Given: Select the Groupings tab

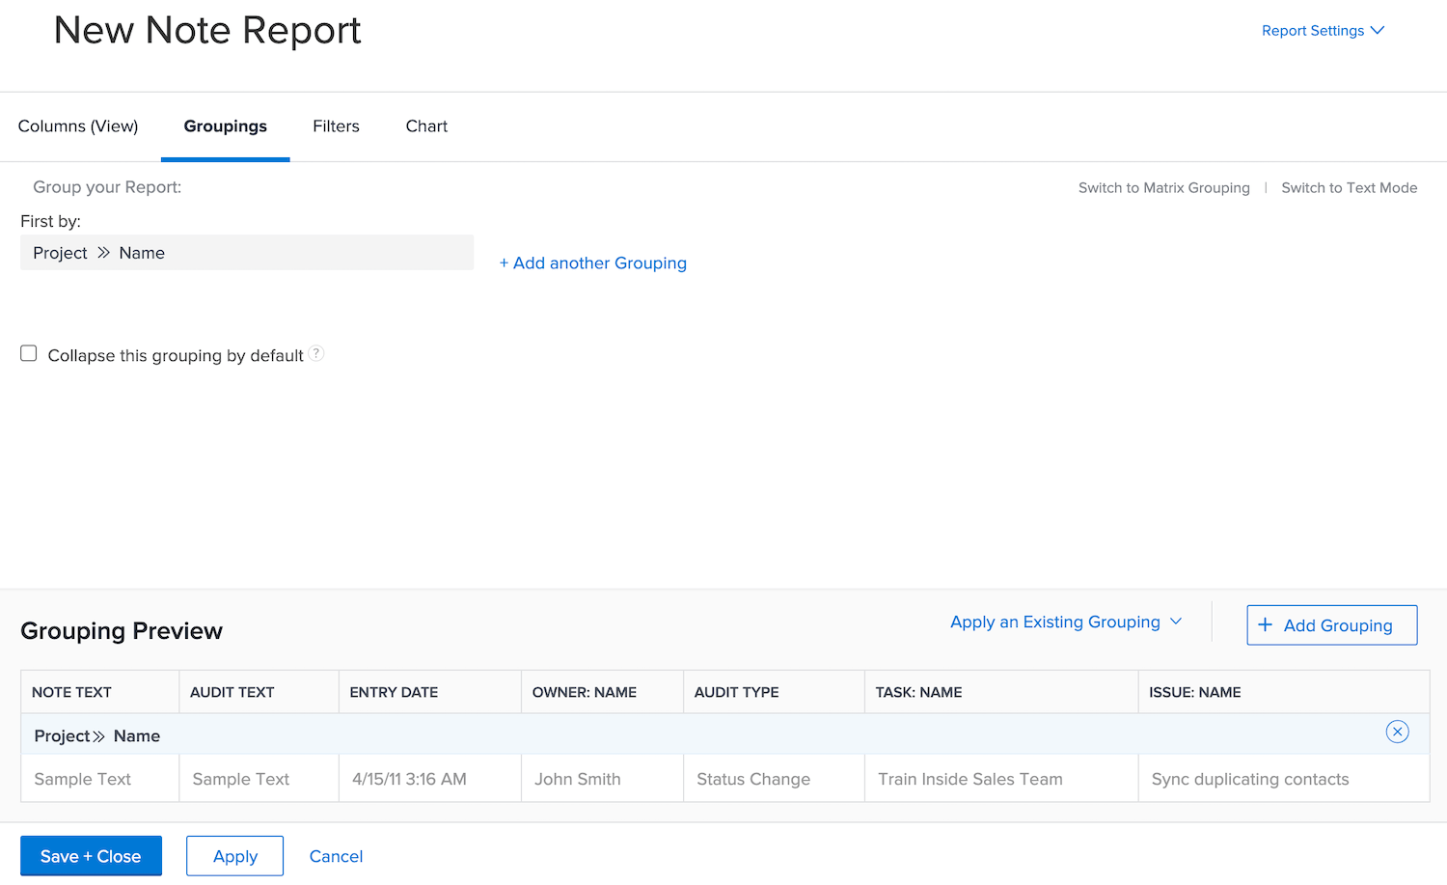Looking at the screenshot, I should 225,125.
